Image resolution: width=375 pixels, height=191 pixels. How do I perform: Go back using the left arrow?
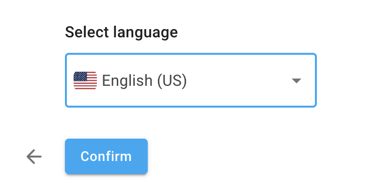click(34, 157)
